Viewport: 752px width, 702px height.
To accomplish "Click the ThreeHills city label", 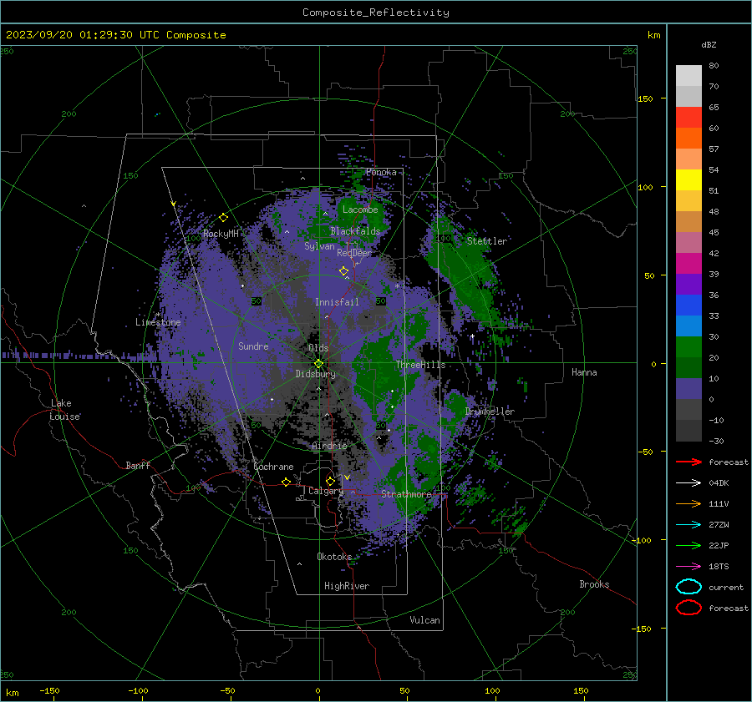I will point(420,365).
